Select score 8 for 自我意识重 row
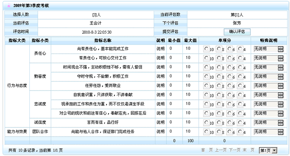 [x=219, y=95]
